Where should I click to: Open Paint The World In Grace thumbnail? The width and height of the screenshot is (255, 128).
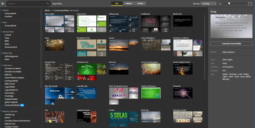119,93
